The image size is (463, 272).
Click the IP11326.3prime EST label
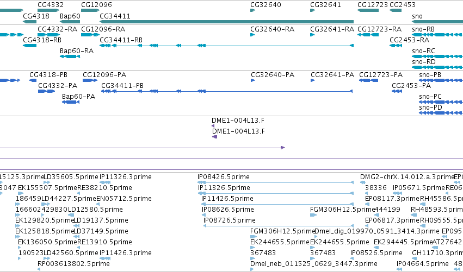point(126,177)
